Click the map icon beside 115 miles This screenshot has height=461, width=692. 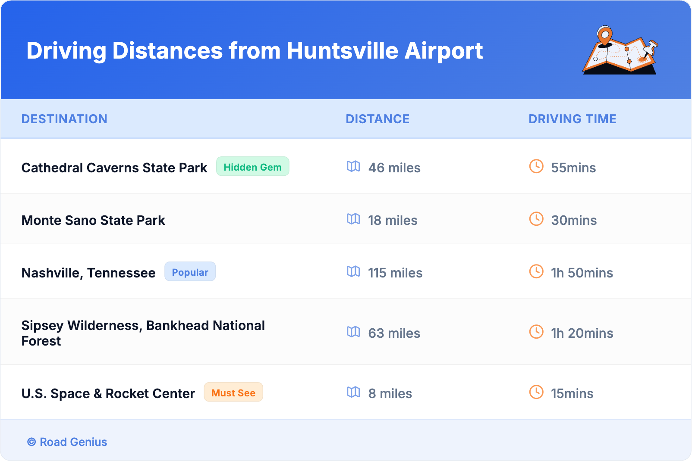tap(353, 271)
